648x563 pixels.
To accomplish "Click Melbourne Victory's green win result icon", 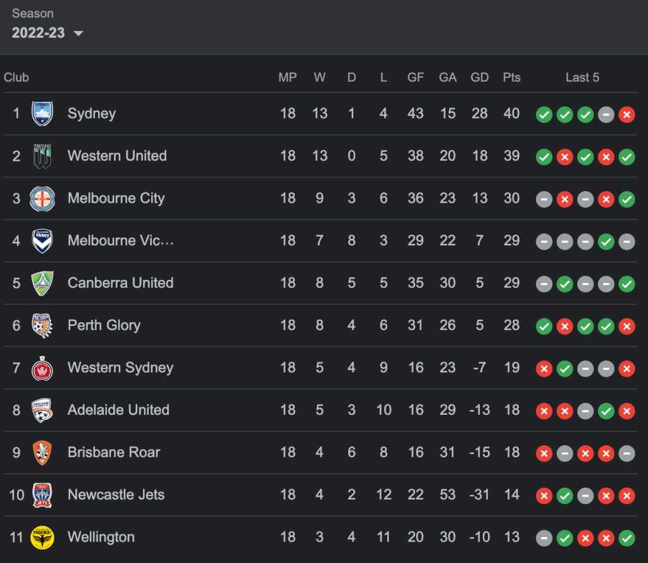I will (x=606, y=241).
